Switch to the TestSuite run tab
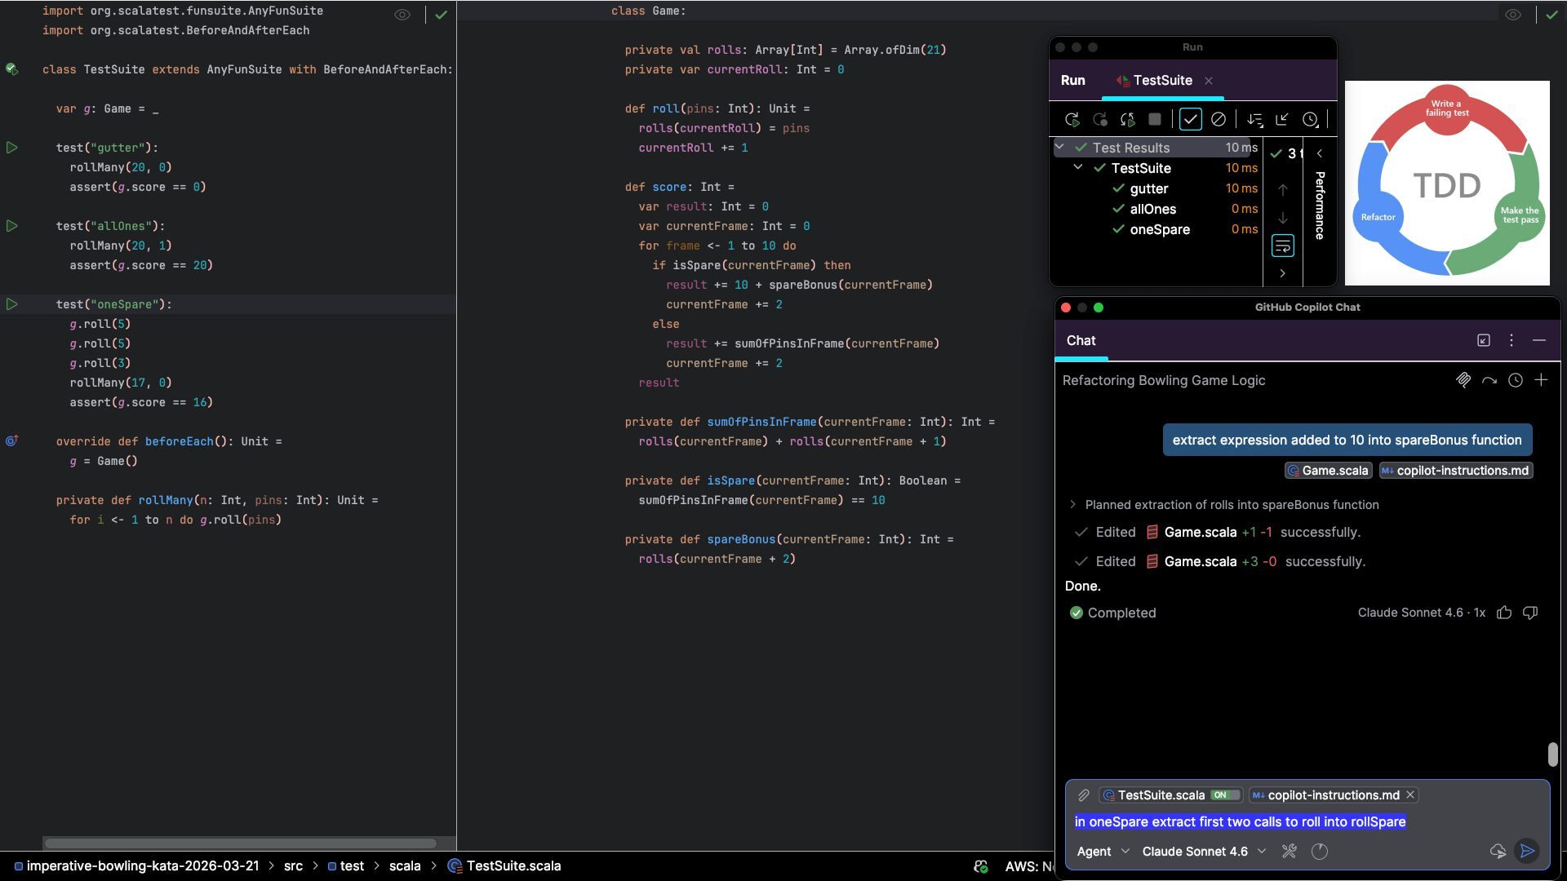The image size is (1567, 881). click(1162, 80)
